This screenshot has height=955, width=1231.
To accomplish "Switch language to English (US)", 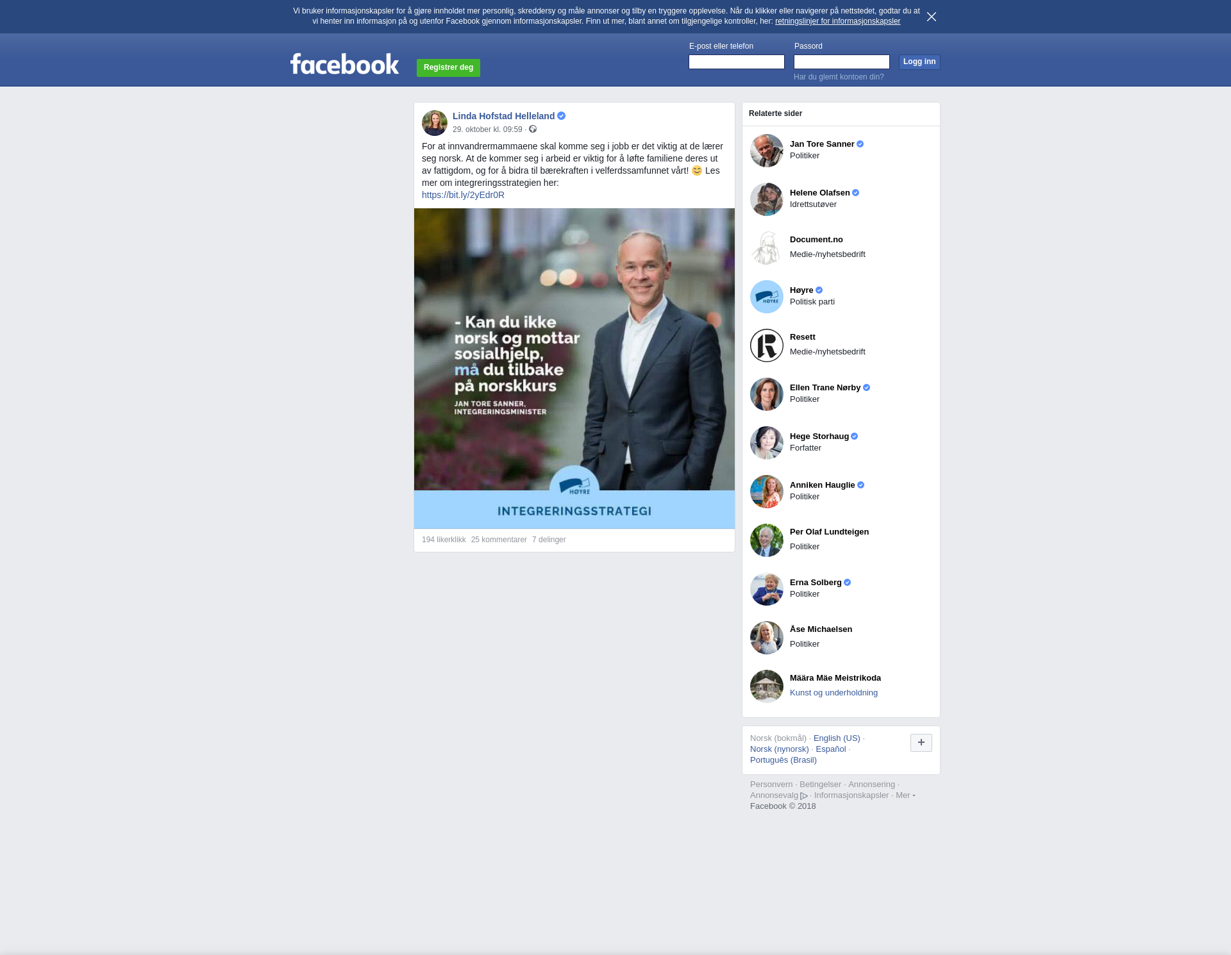I will (837, 738).
